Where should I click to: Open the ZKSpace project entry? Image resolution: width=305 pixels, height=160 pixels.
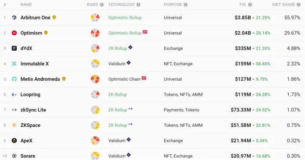click(30, 125)
